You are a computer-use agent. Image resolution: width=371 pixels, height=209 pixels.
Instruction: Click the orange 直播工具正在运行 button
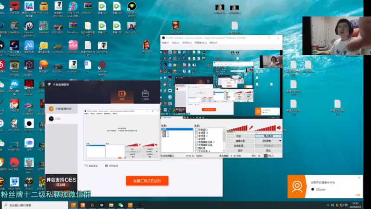pos(147,181)
